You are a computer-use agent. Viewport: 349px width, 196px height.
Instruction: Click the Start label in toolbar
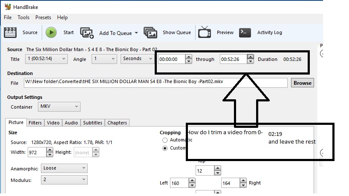pyautogui.click(x=69, y=32)
